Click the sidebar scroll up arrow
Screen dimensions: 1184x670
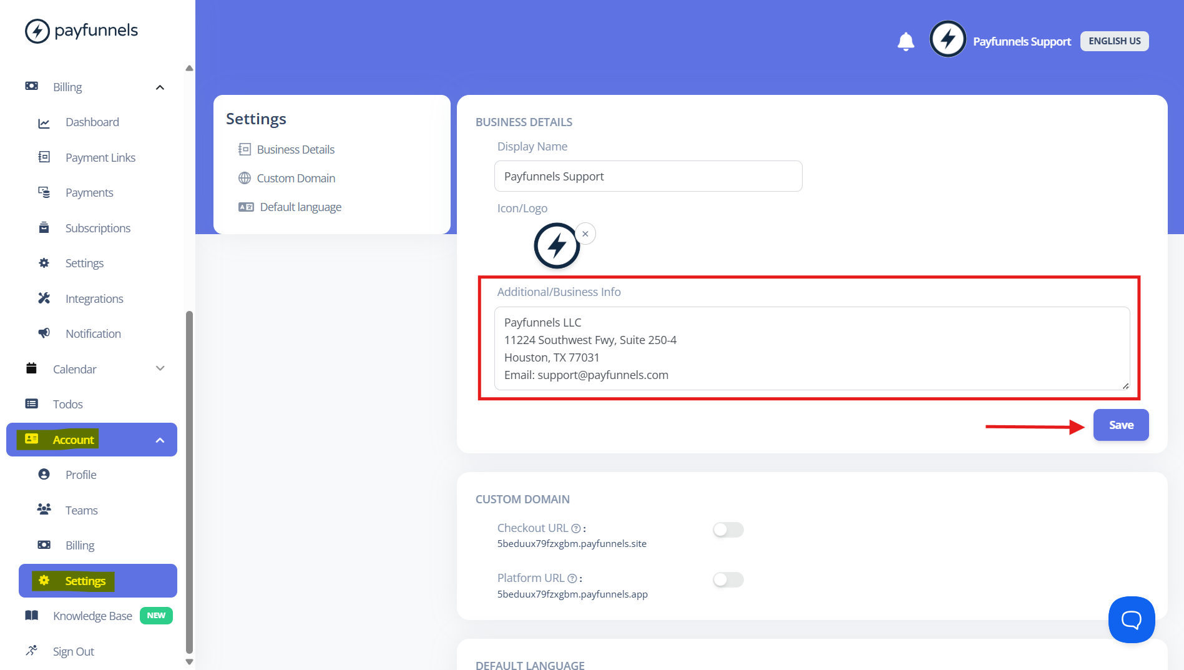pyautogui.click(x=189, y=68)
